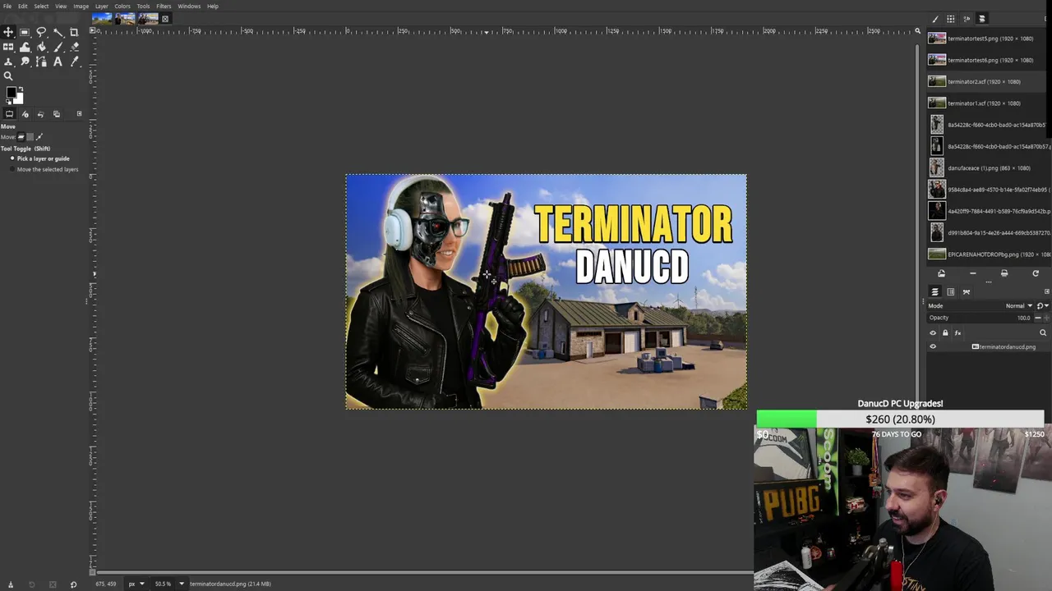Reset colors to default black and white
The image size is (1052, 591).
tap(8, 103)
